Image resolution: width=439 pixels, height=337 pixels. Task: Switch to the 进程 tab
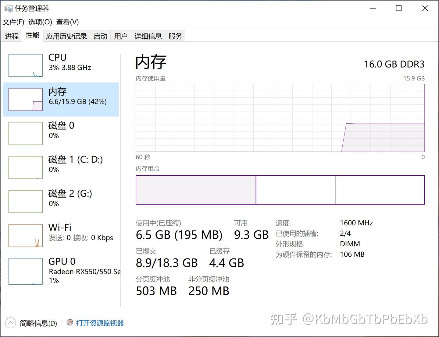[12, 36]
